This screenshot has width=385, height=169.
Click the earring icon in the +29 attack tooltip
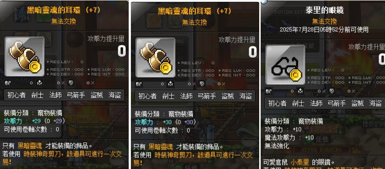pyautogui.click(x=25, y=56)
